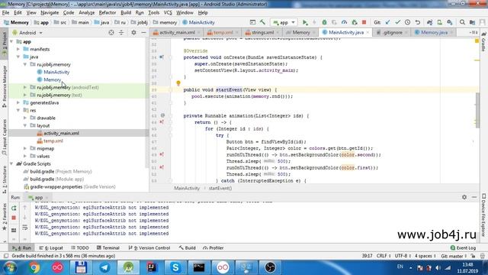
Task: Expand the mipmap folder
Action: click(25, 148)
